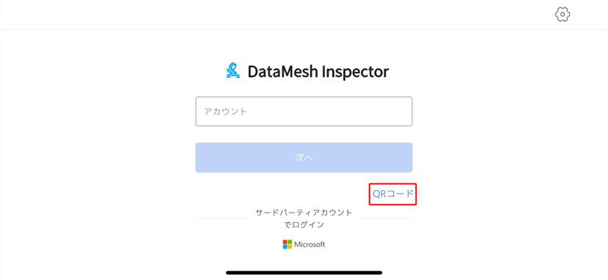Open the QRコード login link
The image size is (608, 280).
pos(393,194)
